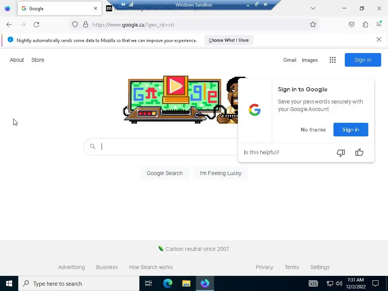The width and height of the screenshot is (388, 291).
Task: Click the thumbs up feedback icon
Action: [x=359, y=152]
